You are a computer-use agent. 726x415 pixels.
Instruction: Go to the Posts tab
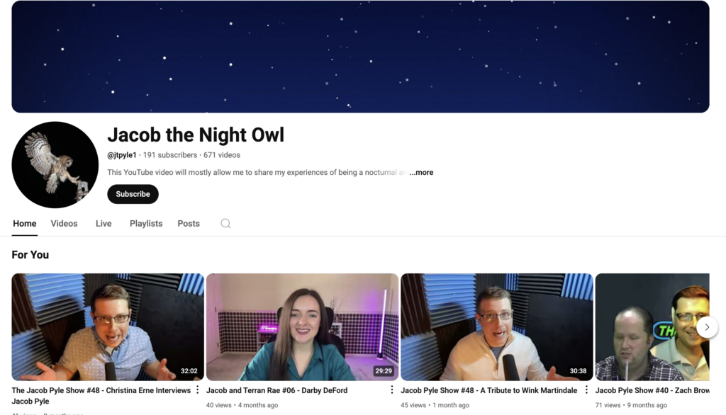click(x=189, y=224)
